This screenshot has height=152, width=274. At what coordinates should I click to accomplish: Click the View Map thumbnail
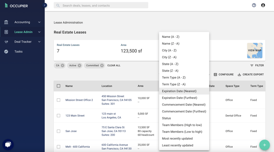click(x=254, y=51)
